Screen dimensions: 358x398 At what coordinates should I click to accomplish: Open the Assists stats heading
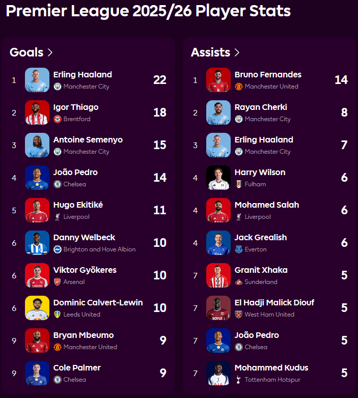(210, 52)
